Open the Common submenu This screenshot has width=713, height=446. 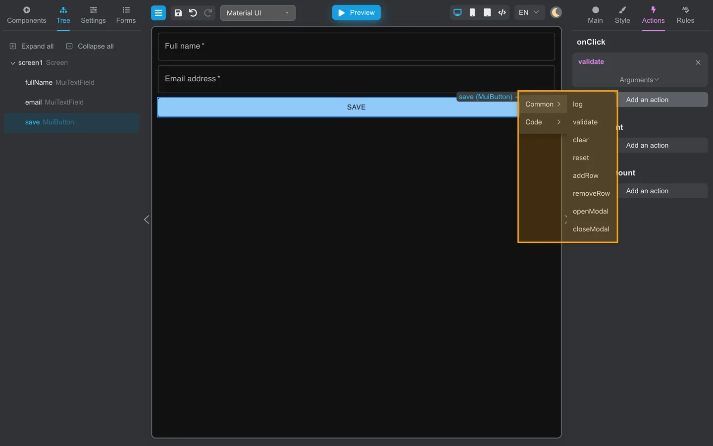click(x=543, y=104)
